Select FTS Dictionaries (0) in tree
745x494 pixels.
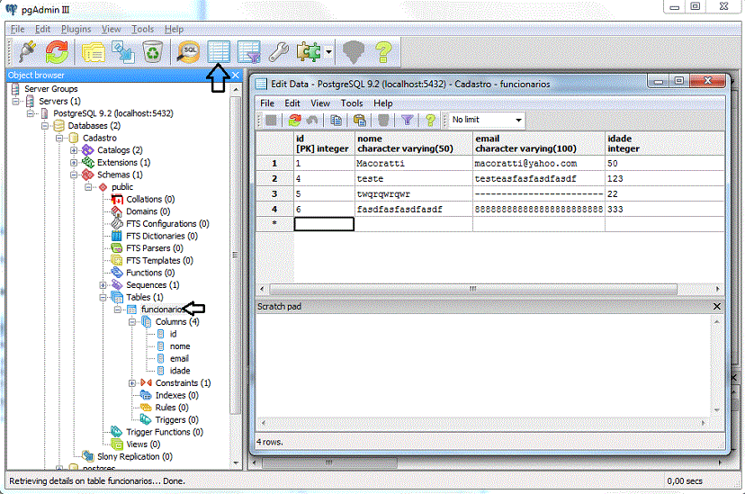(162, 236)
